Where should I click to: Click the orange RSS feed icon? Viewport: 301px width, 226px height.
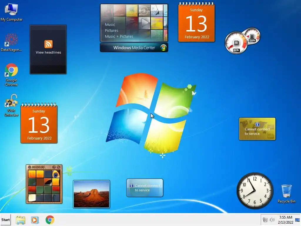[x=49, y=44]
